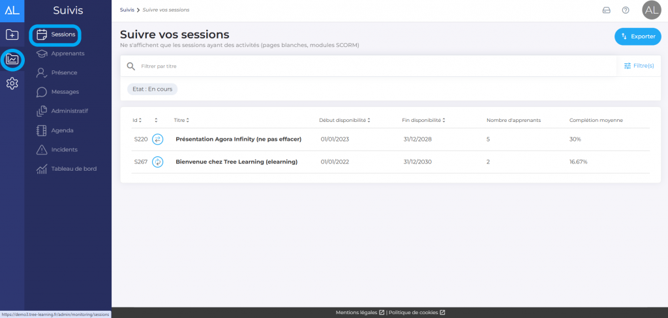This screenshot has height=318, width=668.
Task: Open the help question mark icon
Action: pyautogui.click(x=626, y=10)
